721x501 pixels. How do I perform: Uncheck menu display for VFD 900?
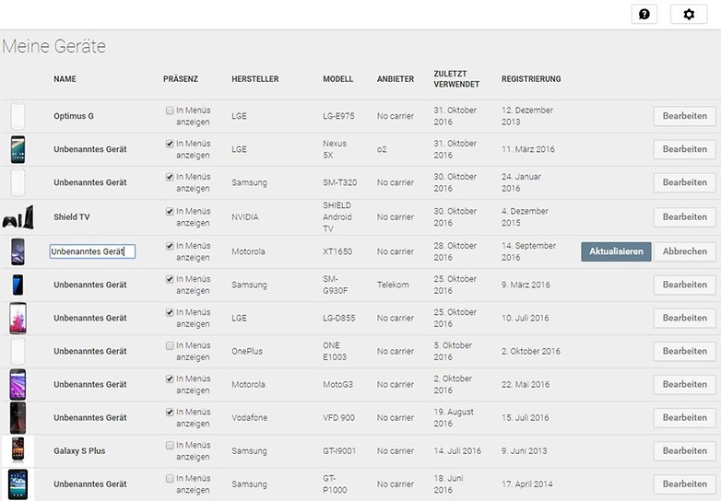point(170,412)
